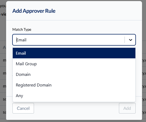Choose Mail Group from the list
This screenshot has height=122, width=146.
click(74, 64)
